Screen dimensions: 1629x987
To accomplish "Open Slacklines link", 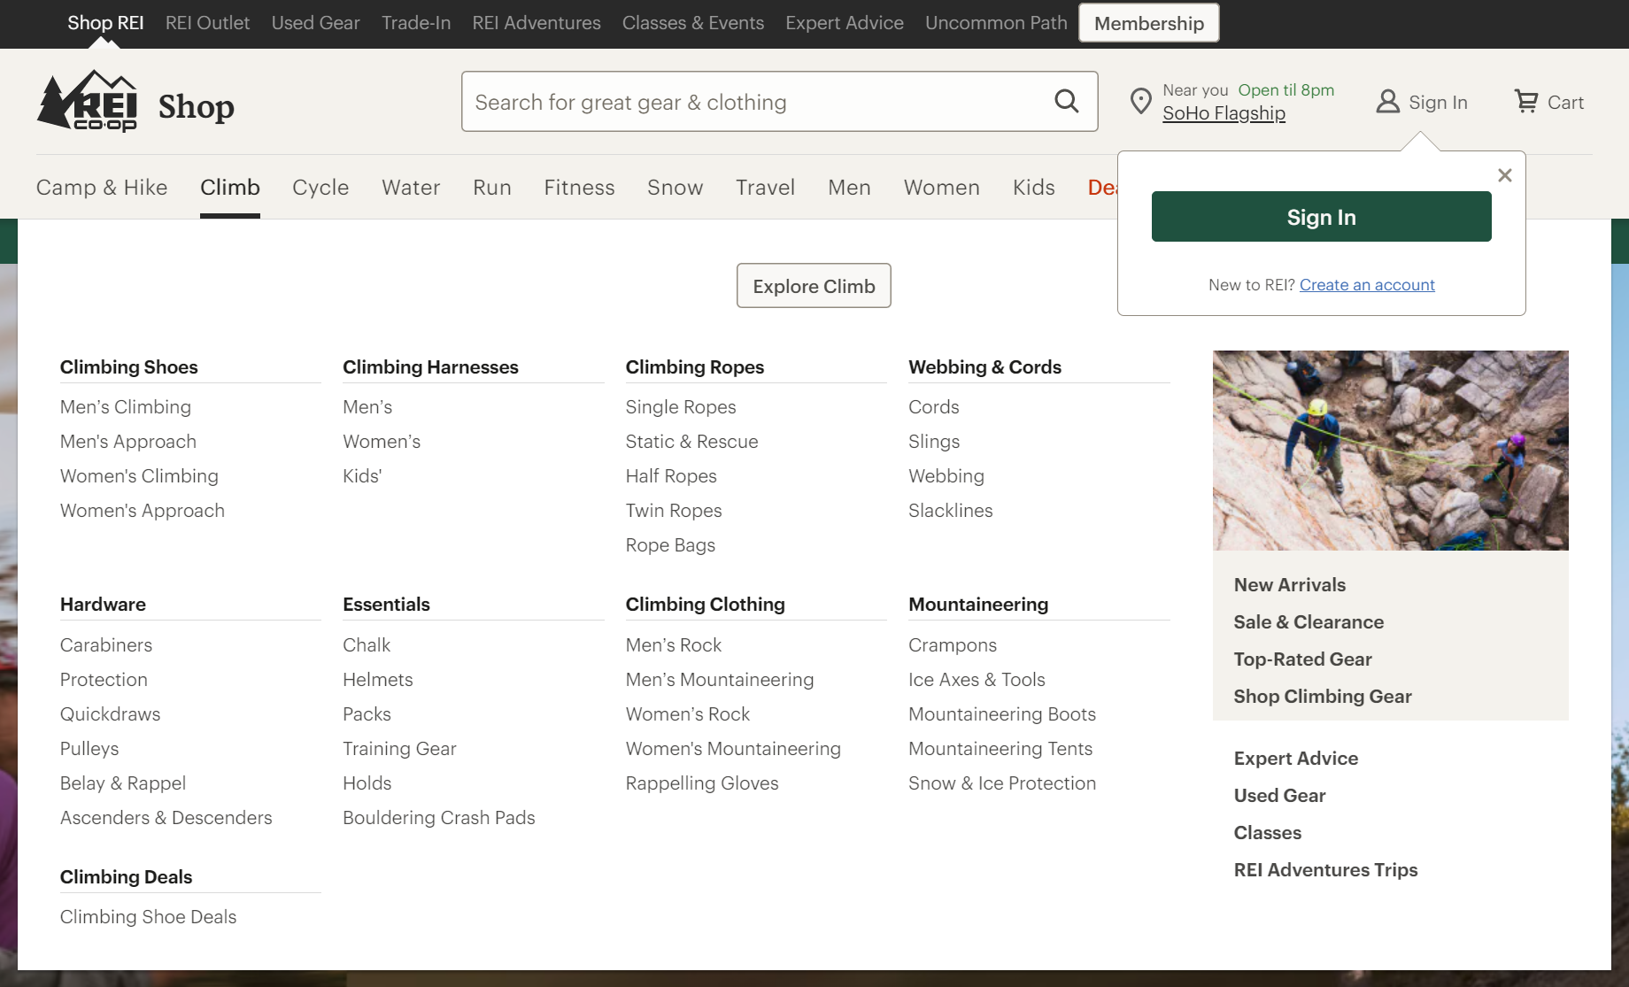I will coord(950,511).
